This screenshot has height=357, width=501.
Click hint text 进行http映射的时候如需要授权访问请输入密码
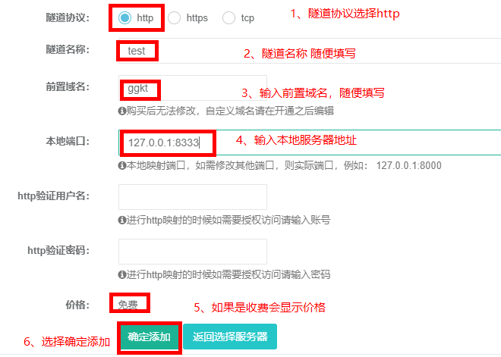tap(228, 274)
